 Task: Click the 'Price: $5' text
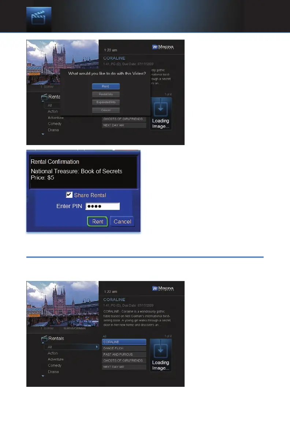[42, 178]
